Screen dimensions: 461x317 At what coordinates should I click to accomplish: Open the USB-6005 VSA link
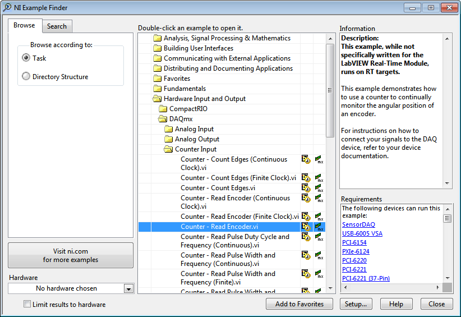click(362, 233)
